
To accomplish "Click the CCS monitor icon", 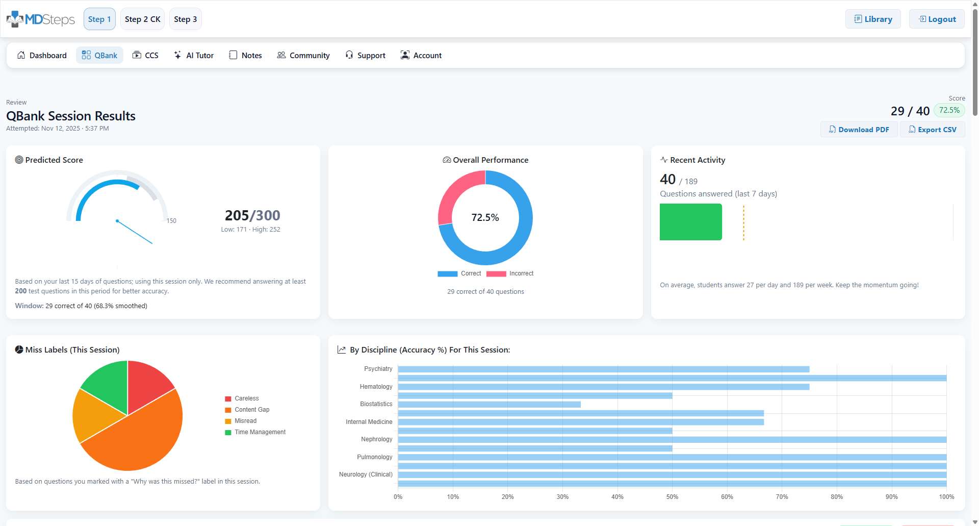I will tap(136, 55).
